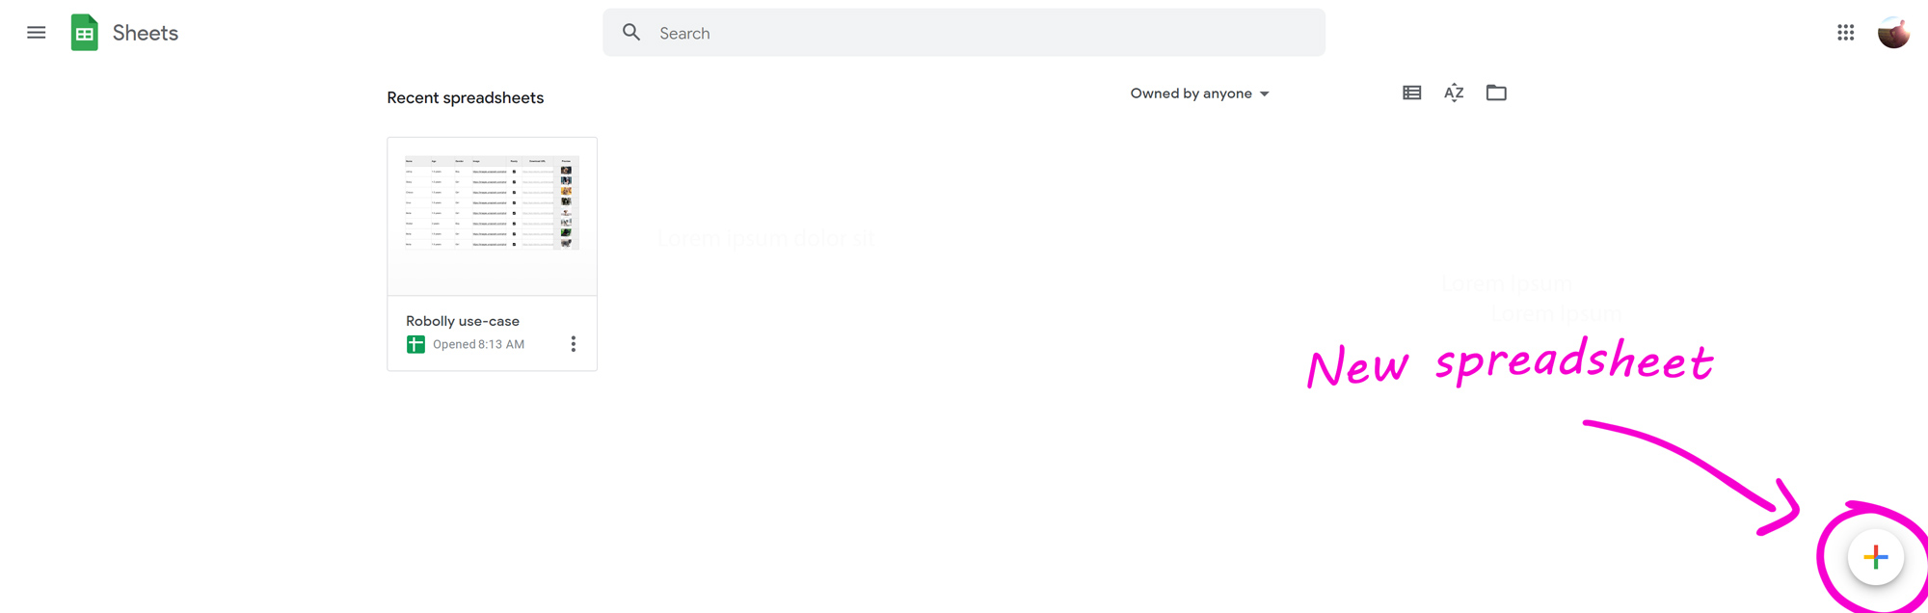
Task: Click the pink "New spreadsheet" handwritten label
Action: pyautogui.click(x=1509, y=364)
